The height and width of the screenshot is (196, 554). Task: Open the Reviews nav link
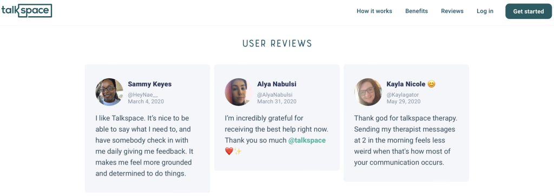tap(452, 11)
